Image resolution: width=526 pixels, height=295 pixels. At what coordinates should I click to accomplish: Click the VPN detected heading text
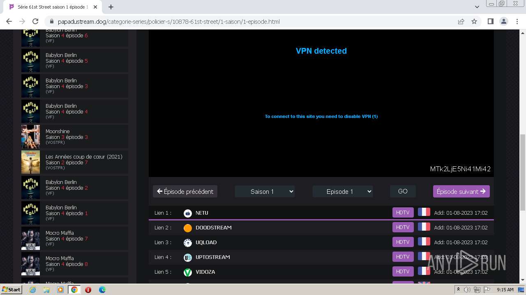pyautogui.click(x=321, y=51)
